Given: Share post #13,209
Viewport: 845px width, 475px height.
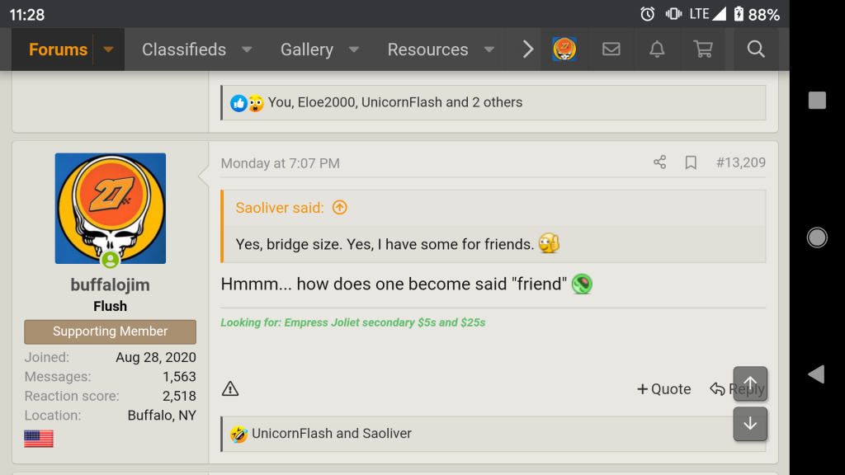Looking at the screenshot, I should click(x=659, y=162).
